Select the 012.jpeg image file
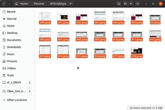165x110 pixels. click(x=155, y=36)
